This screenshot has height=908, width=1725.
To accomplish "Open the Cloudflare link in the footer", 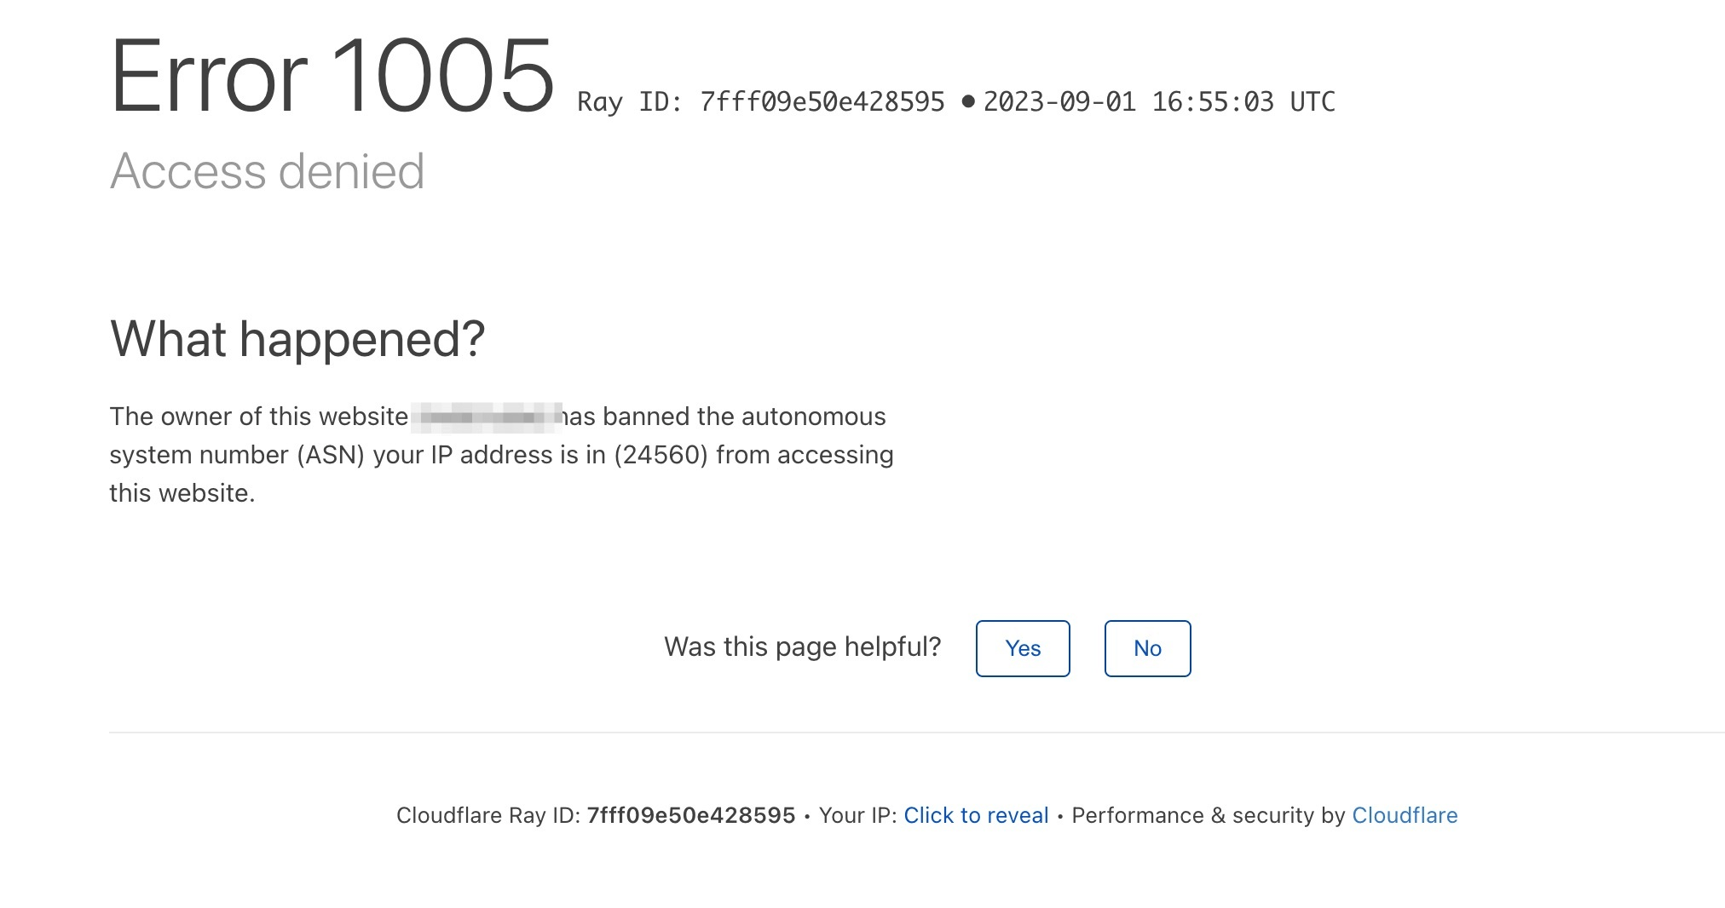I will pyautogui.click(x=1405, y=815).
